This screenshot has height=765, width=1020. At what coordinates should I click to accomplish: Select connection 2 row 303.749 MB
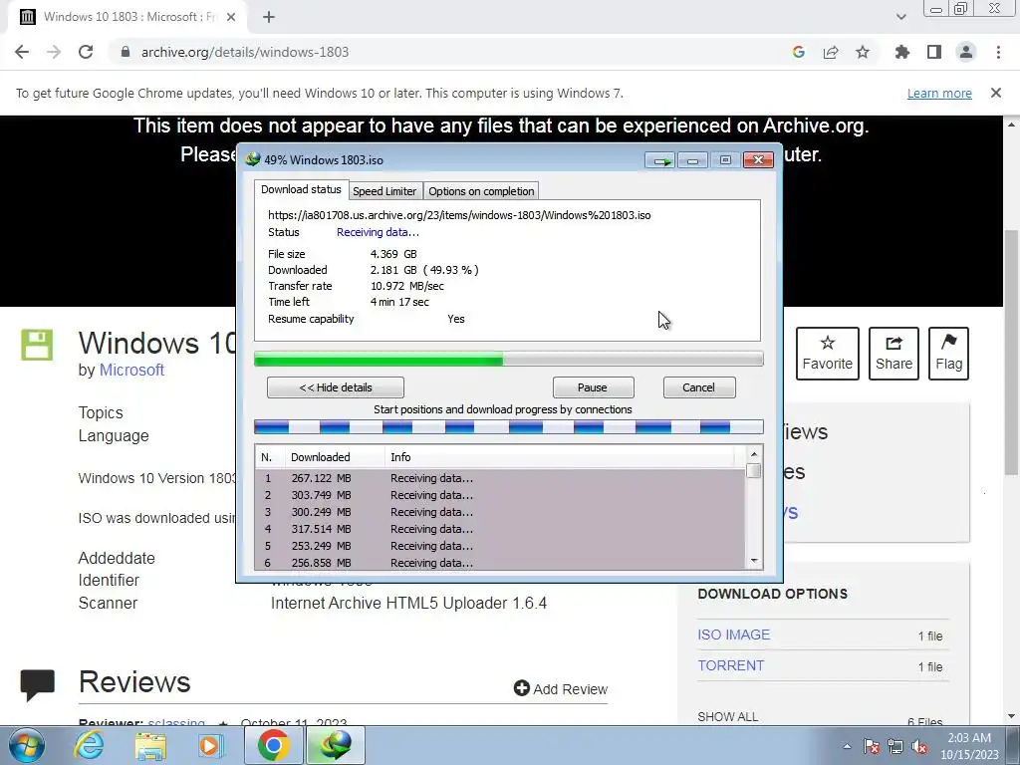(500, 495)
